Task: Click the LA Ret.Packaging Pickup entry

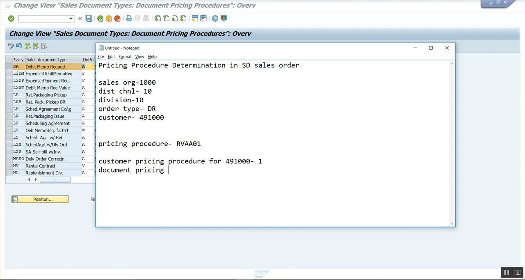Action: click(x=47, y=95)
